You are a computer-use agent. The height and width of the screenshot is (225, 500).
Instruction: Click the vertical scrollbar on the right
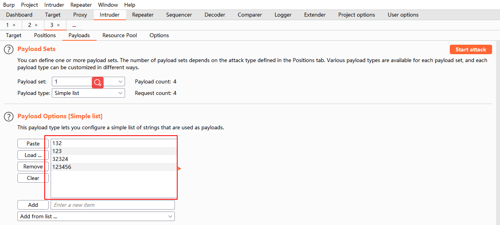point(498,132)
